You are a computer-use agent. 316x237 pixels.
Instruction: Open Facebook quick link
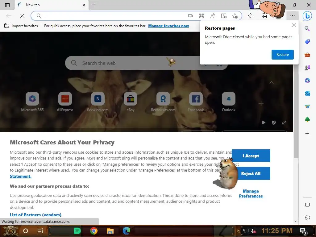click(196, 102)
